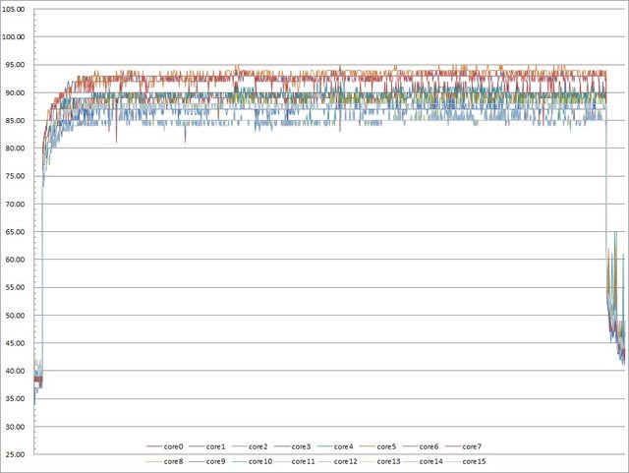Click the core8 legend entry
The height and width of the screenshot is (473, 629).
175,460
